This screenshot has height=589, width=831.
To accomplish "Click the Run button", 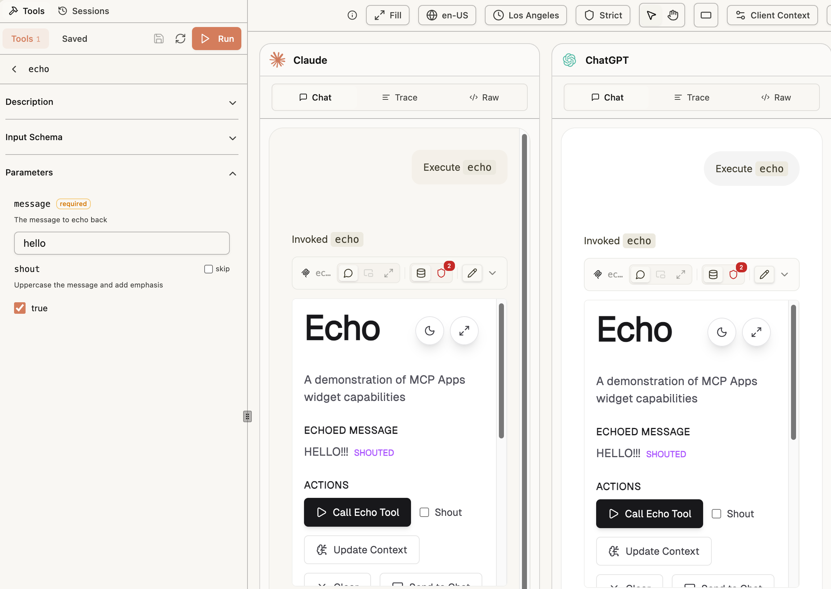I will point(216,39).
